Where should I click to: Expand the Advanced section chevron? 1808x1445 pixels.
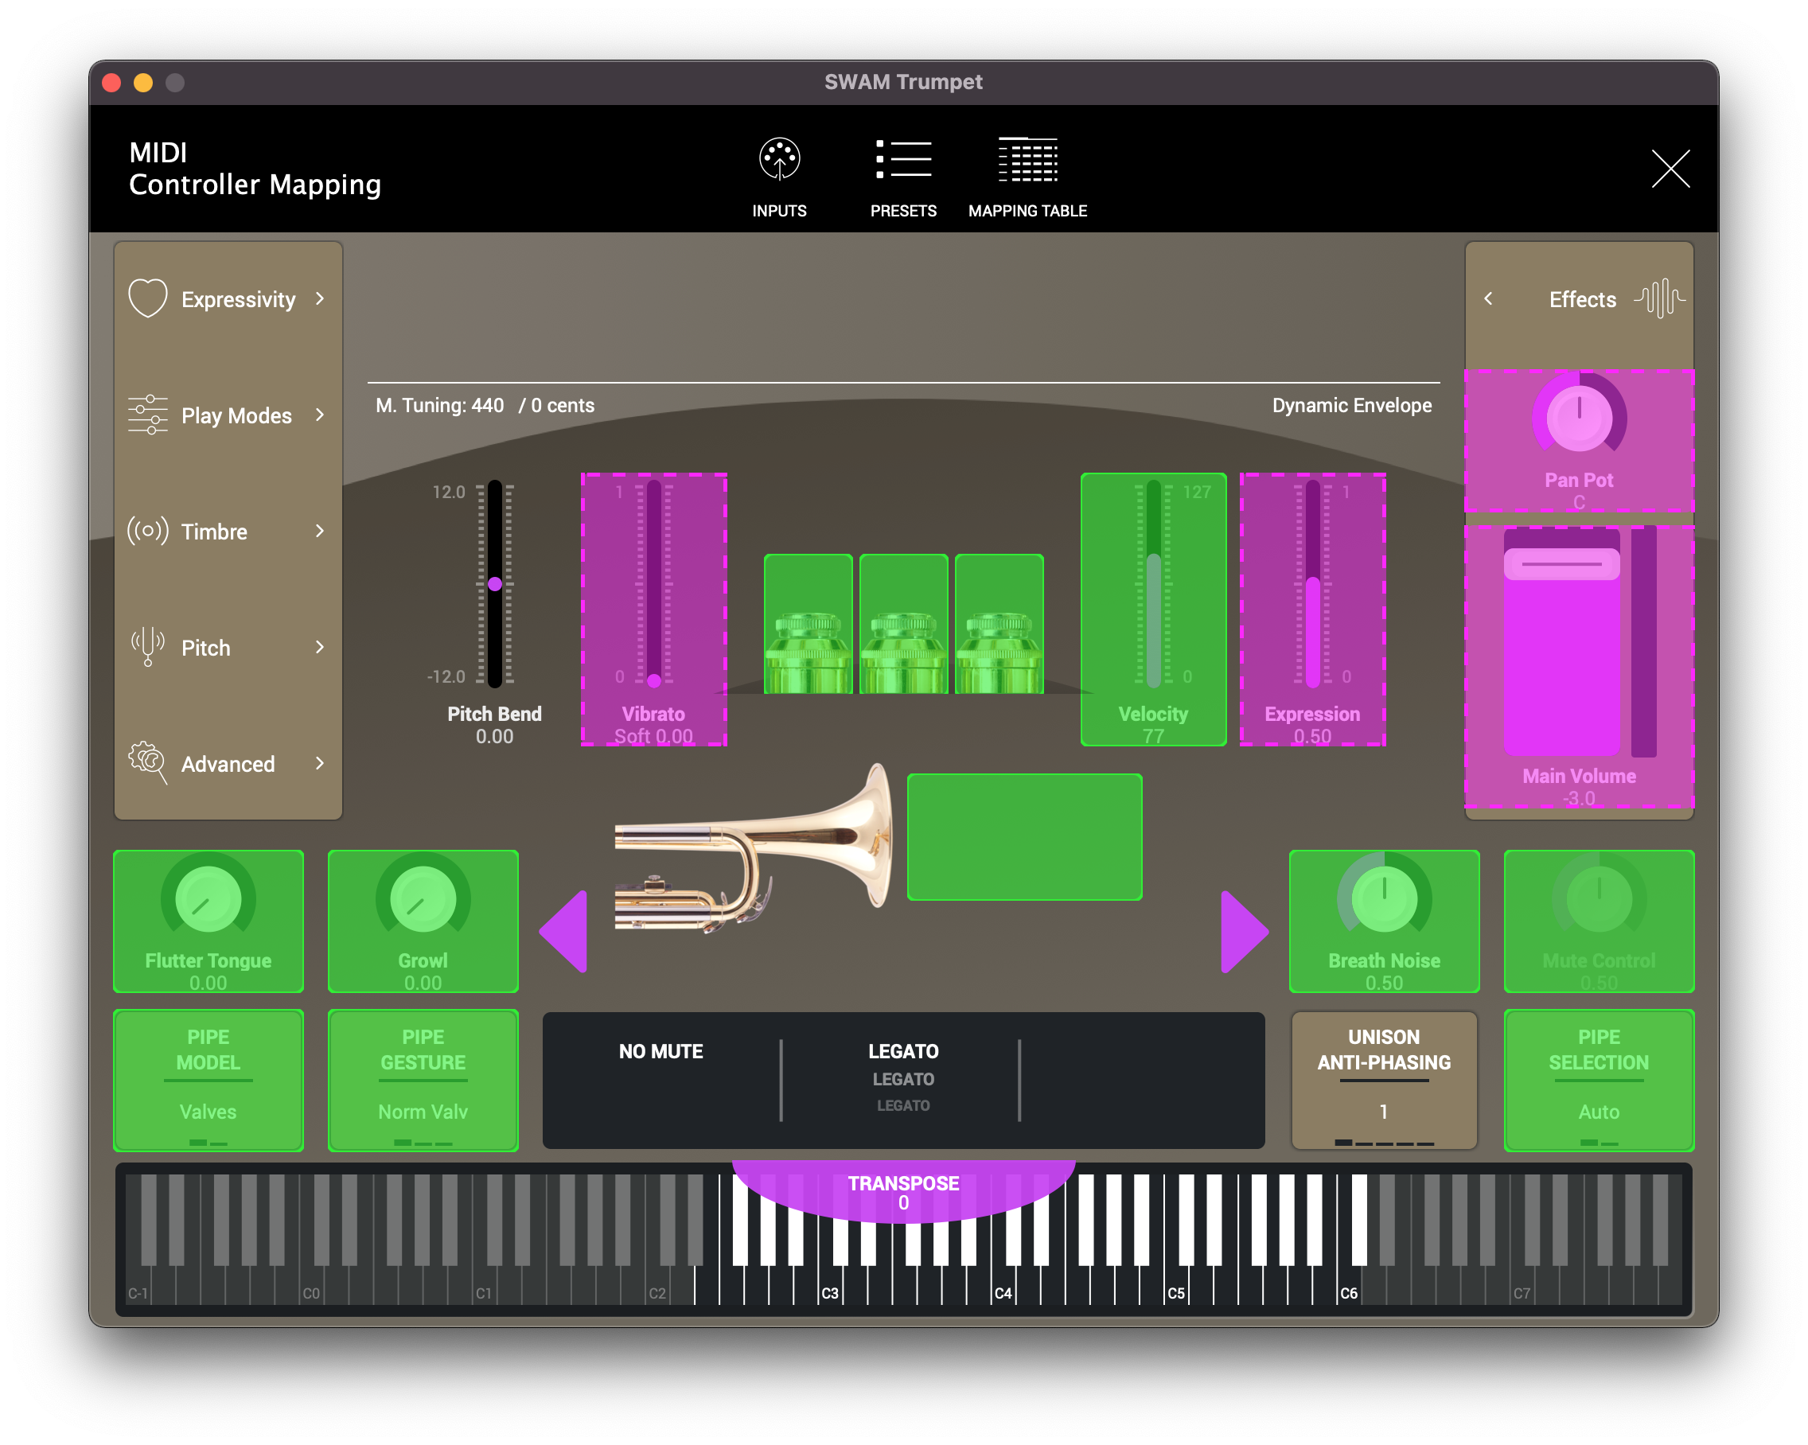(x=319, y=762)
